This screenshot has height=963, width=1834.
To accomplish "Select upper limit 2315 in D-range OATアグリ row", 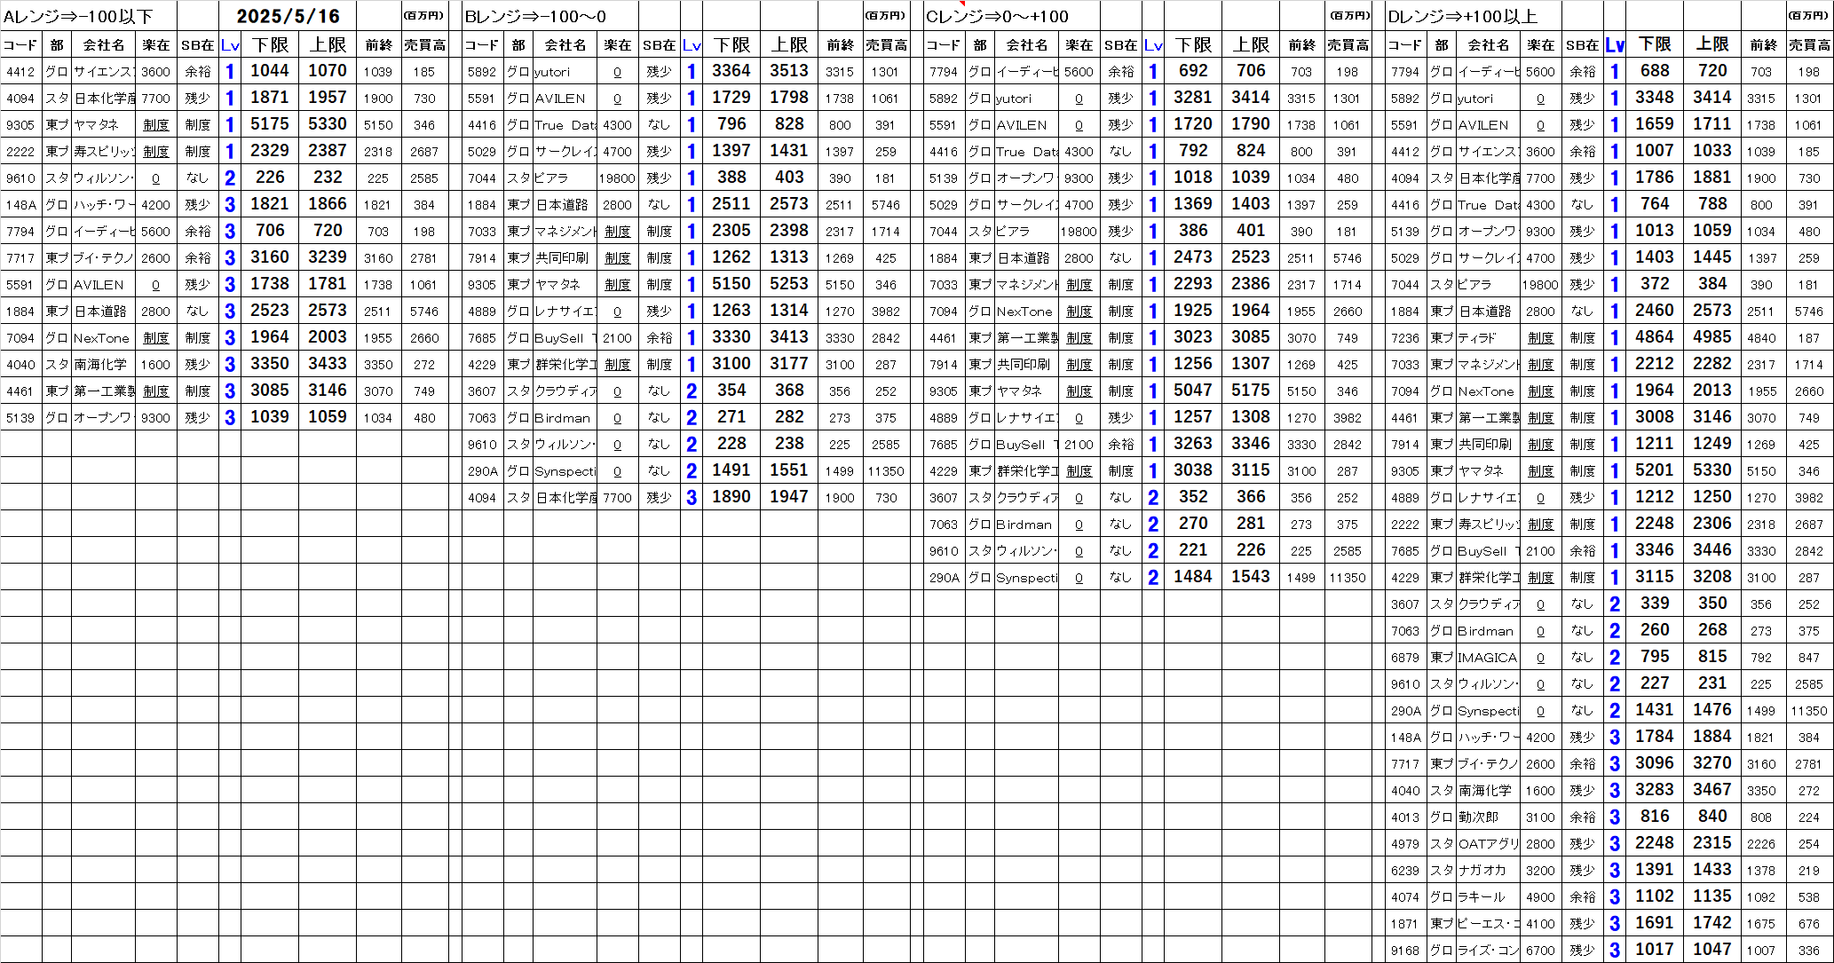I will tap(1712, 843).
